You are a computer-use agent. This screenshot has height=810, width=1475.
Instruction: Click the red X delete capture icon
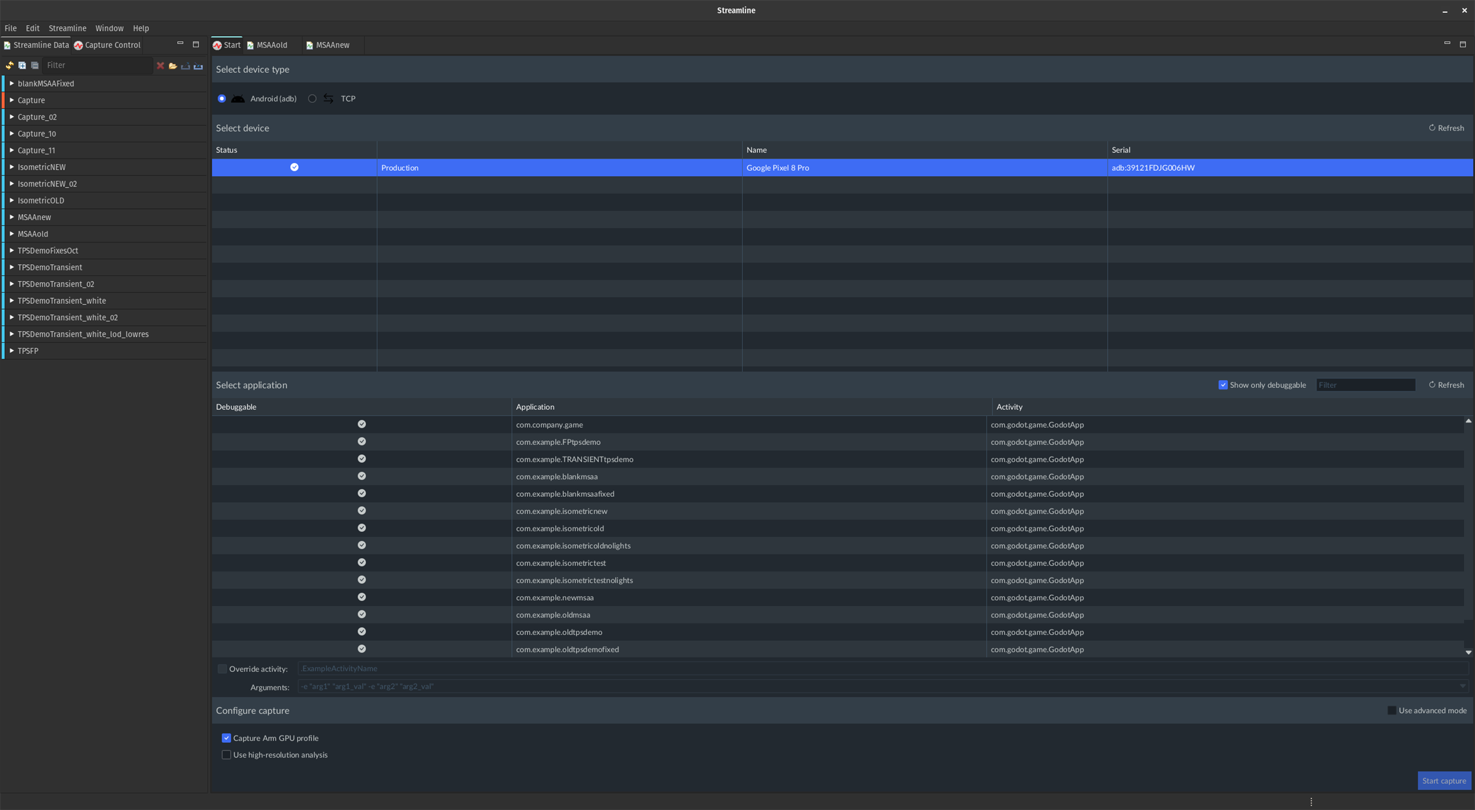[x=160, y=66]
